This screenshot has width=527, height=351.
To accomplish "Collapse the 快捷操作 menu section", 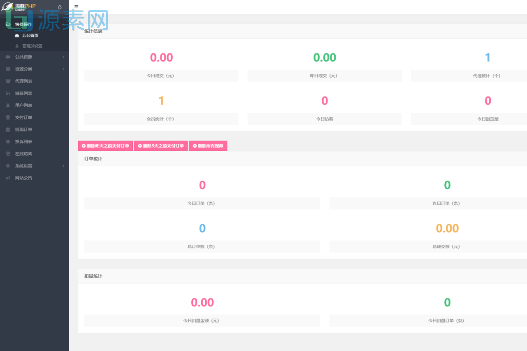I will click(23, 24).
